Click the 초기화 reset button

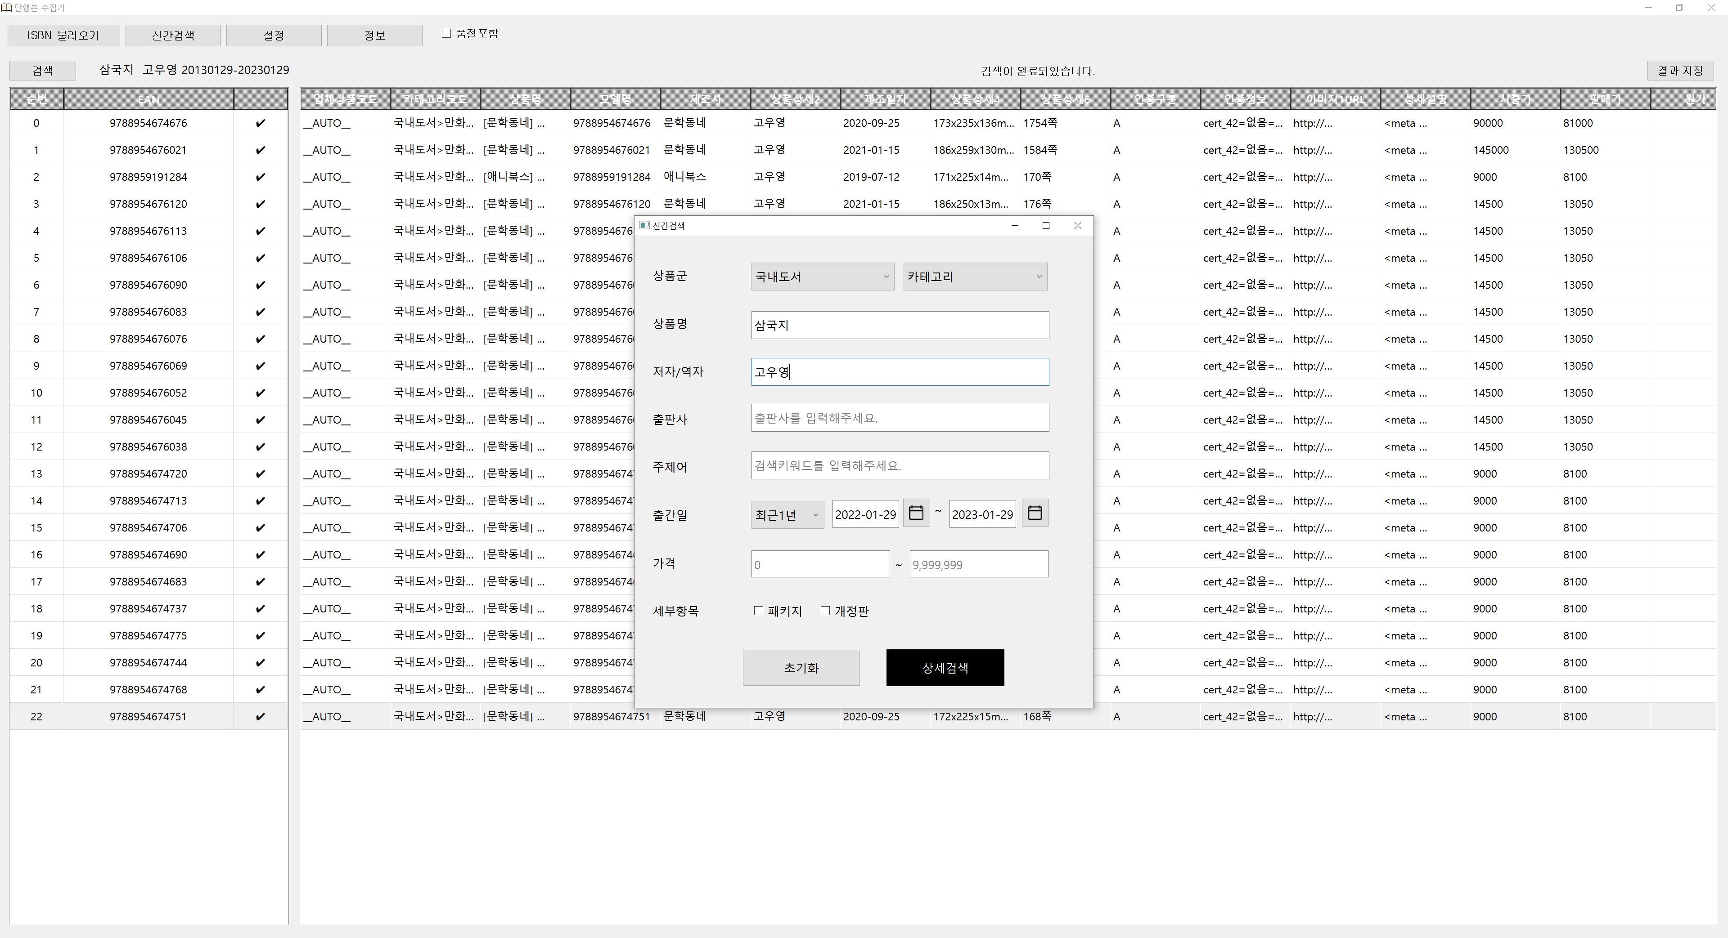(801, 668)
